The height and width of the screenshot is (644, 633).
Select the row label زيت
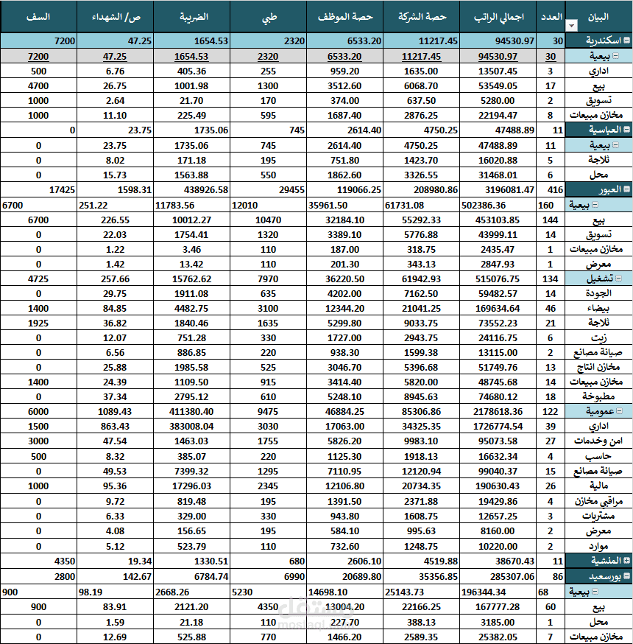pos(598,337)
